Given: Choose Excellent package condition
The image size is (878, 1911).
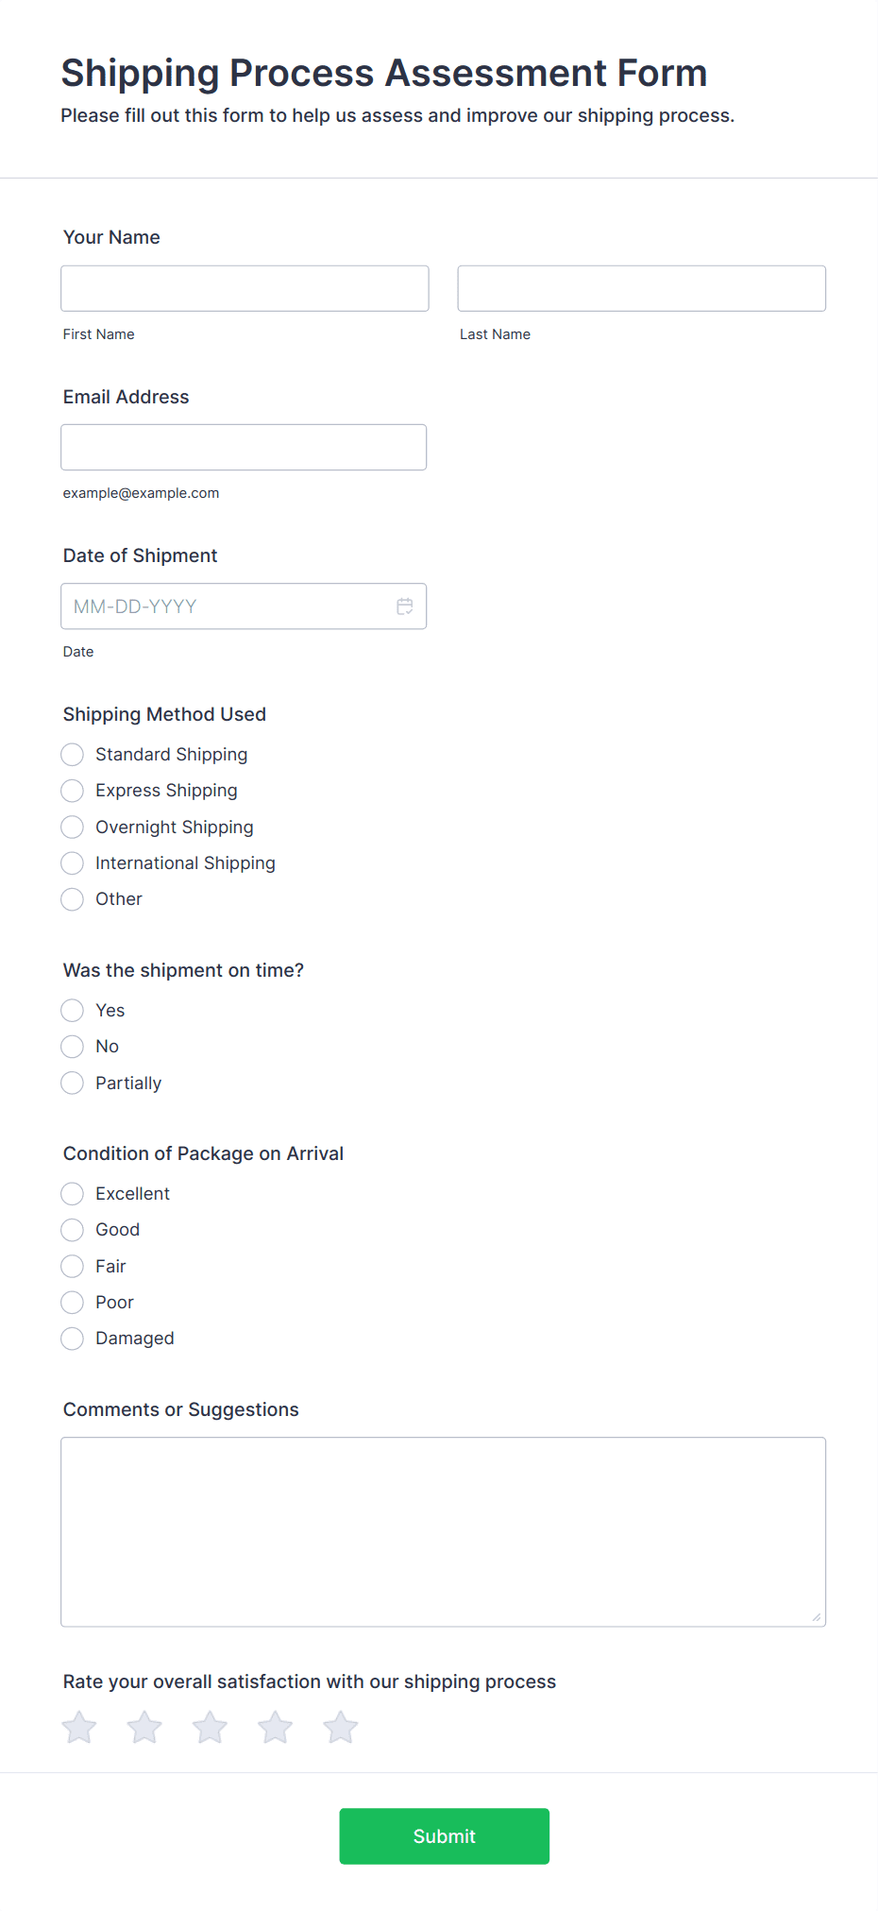Looking at the screenshot, I should (73, 1194).
